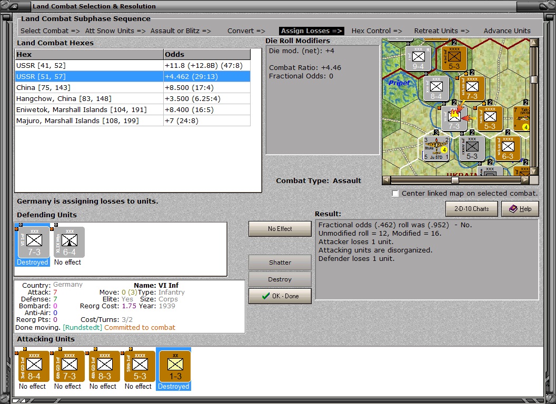Select the 6th GD Inf 7-3 attacking unit
Image resolution: width=556 pixels, height=404 pixels.
69,367
